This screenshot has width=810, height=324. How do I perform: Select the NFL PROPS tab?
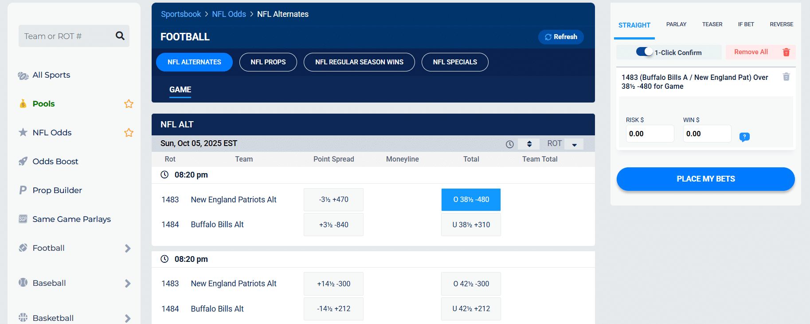[268, 62]
